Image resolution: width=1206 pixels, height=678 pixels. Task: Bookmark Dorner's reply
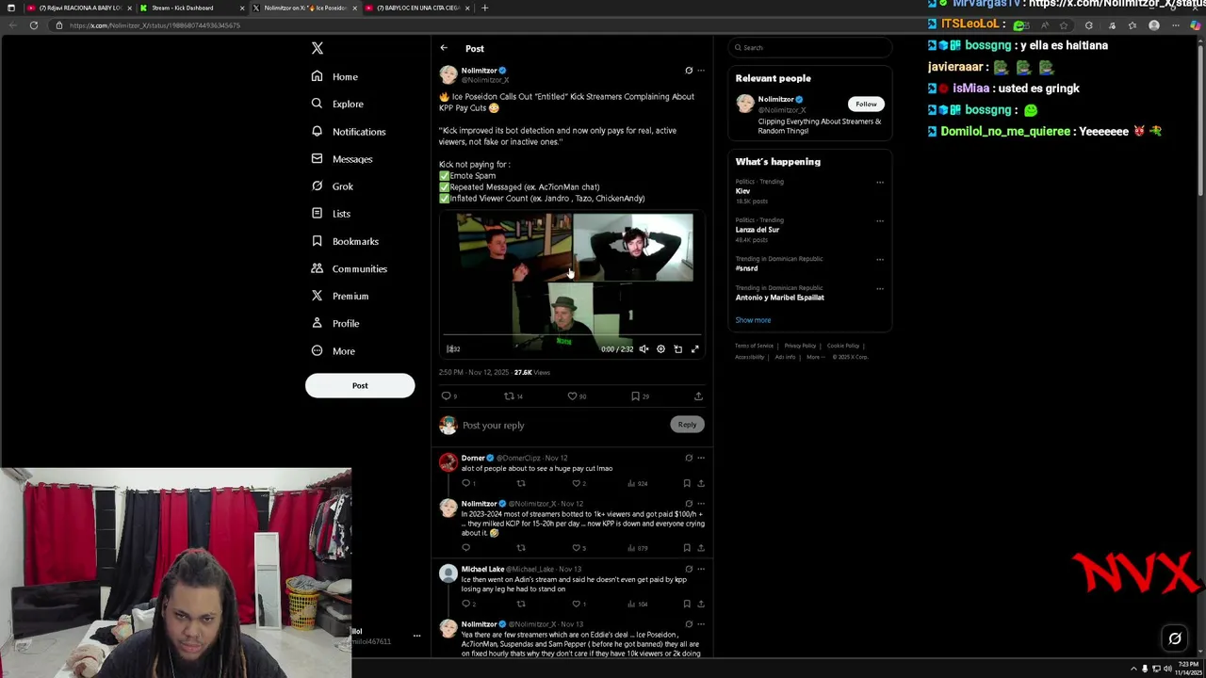click(x=686, y=483)
